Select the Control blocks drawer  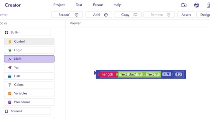[29, 41]
